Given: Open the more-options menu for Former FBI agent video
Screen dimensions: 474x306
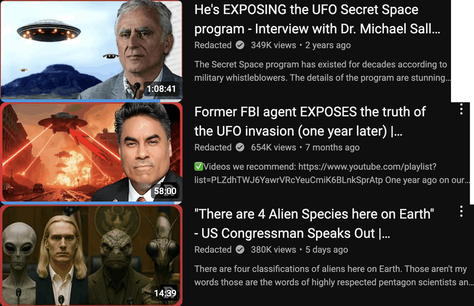Looking at the screenshot, I should click(461, 109).
